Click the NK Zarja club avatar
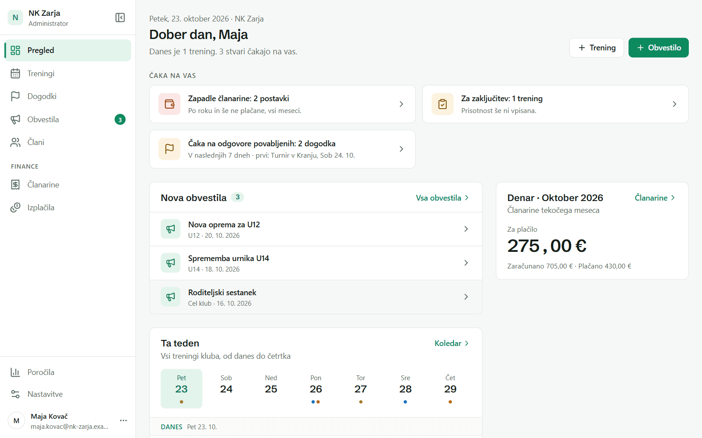Viewport: 702px width, 438px height. click(x=15, y=18)
